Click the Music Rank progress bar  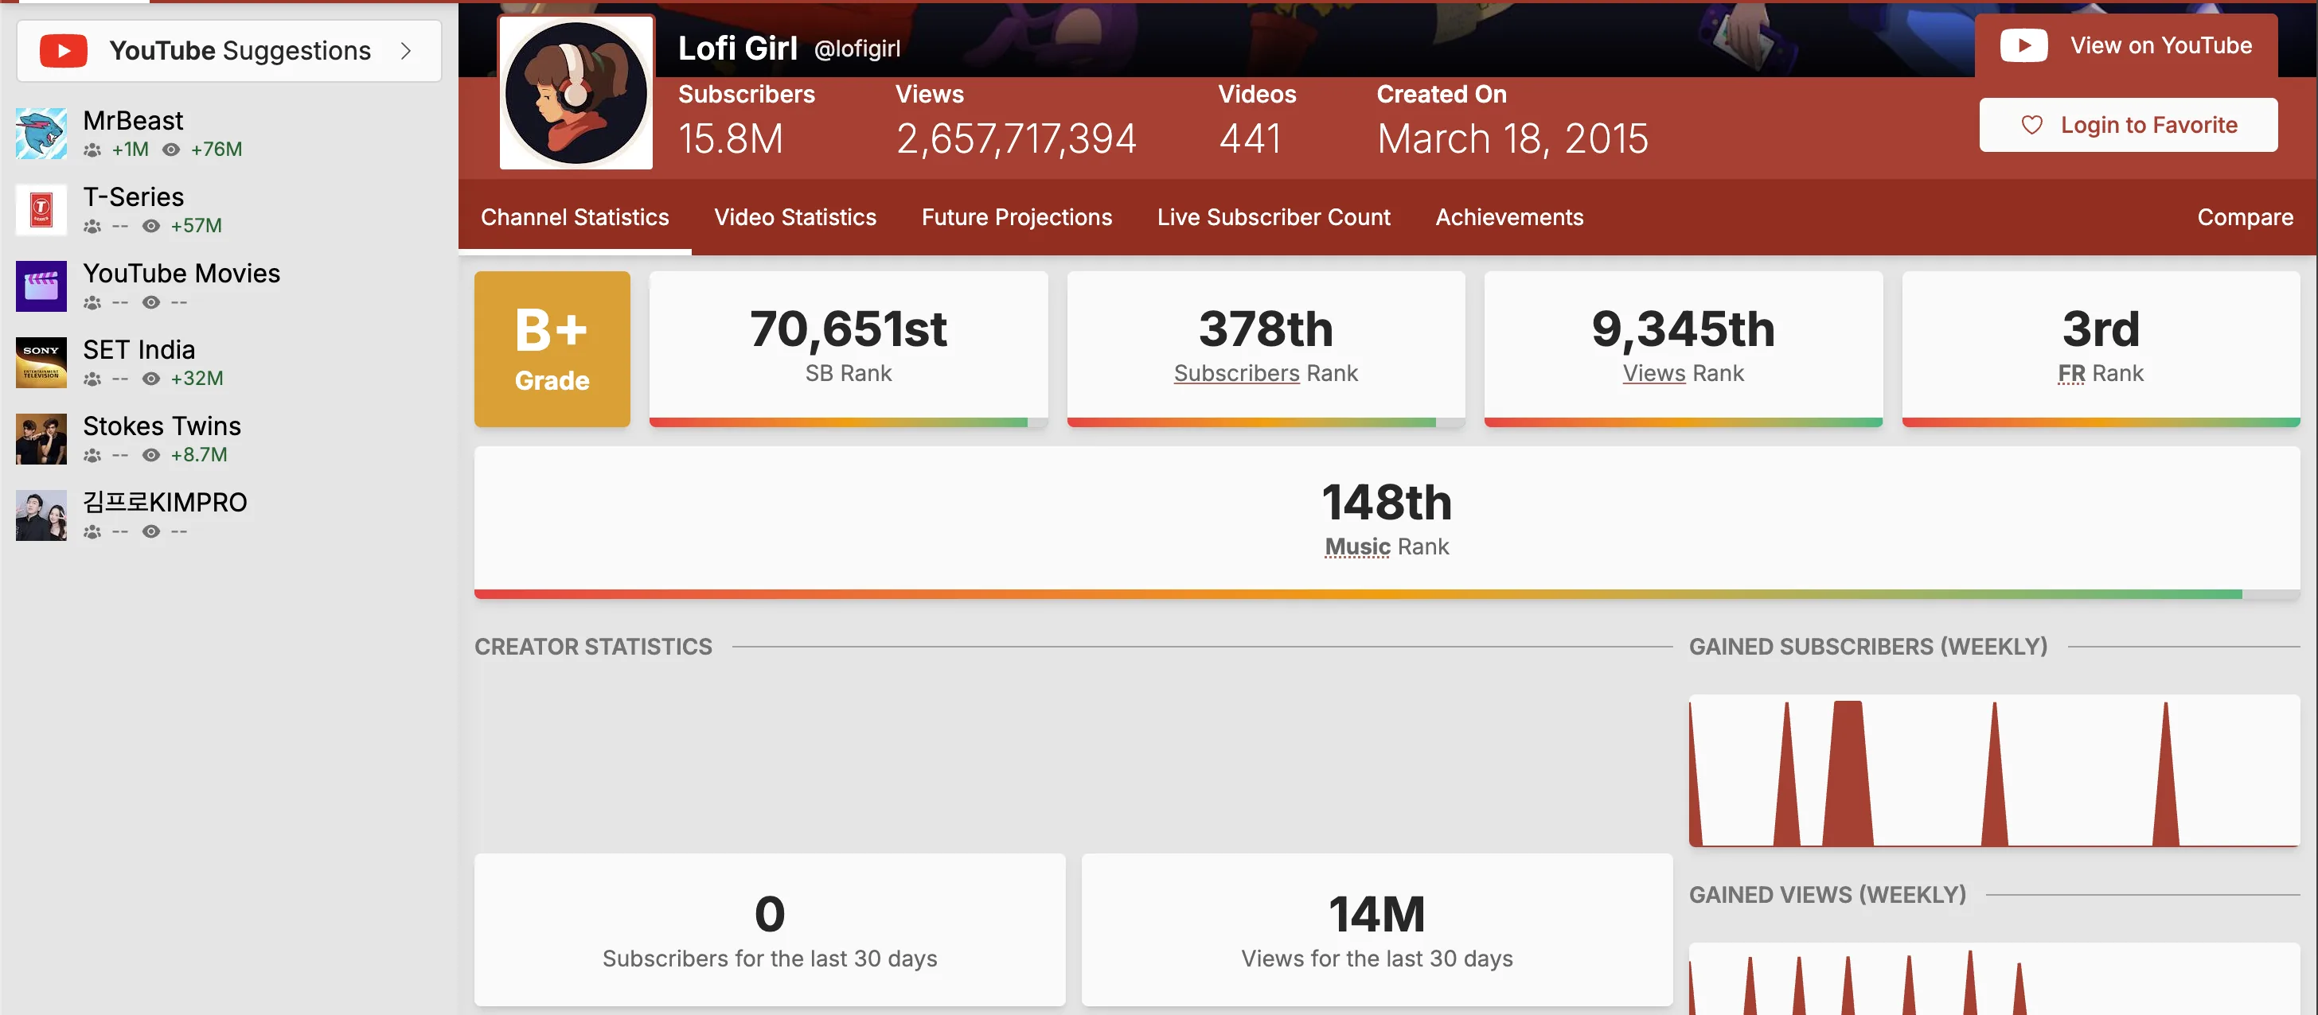[x=1387, y=594]
